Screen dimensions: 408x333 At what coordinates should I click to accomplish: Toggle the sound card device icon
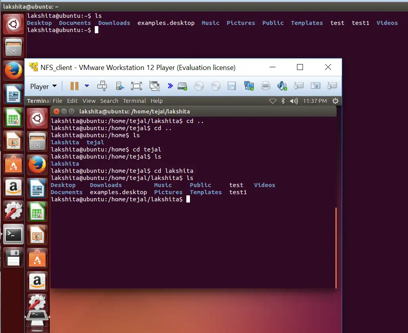[x=282, y=86]
